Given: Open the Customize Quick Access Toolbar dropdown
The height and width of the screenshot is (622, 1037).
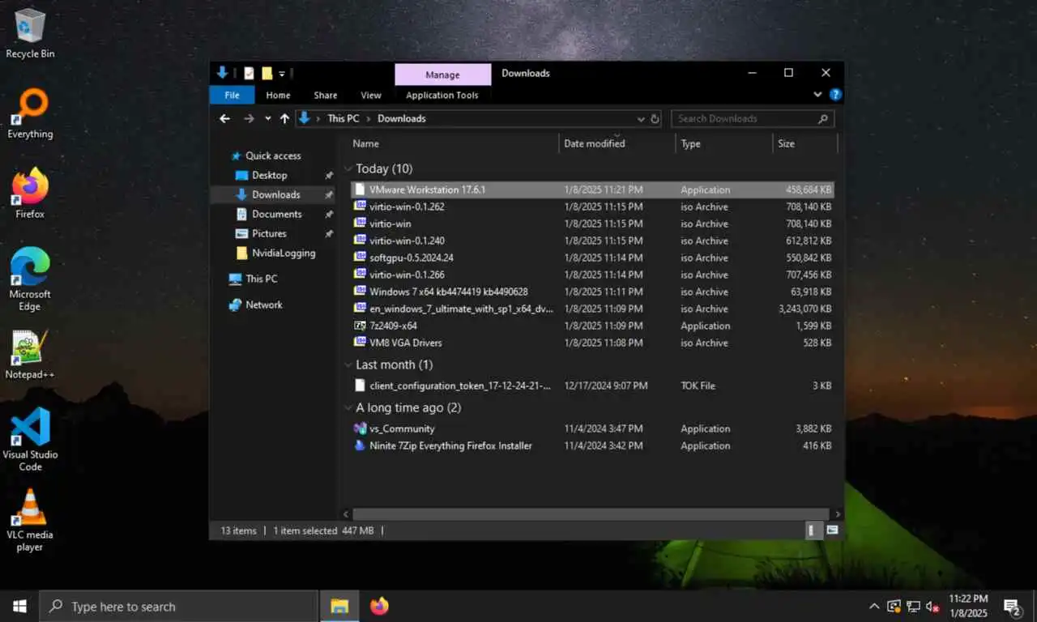Looking at the screenshot, I should (x=282, y=73).
